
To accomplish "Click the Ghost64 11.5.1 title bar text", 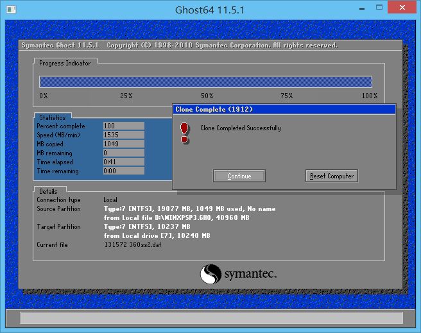I will tap(210, 10).
